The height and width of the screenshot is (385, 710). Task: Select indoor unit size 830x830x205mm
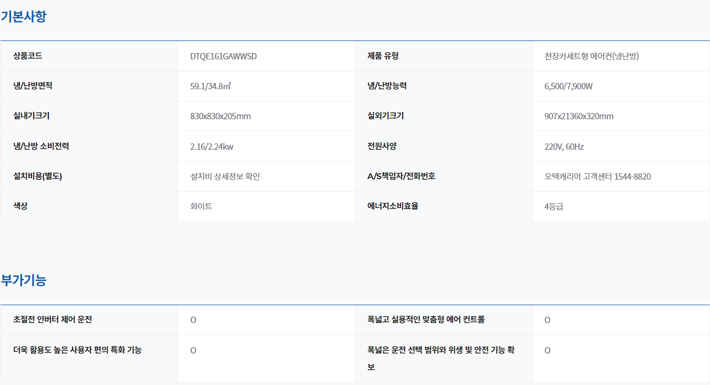pos(221,116)
